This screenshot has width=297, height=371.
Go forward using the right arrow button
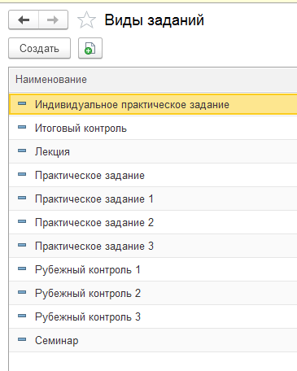tap(53, 20)
